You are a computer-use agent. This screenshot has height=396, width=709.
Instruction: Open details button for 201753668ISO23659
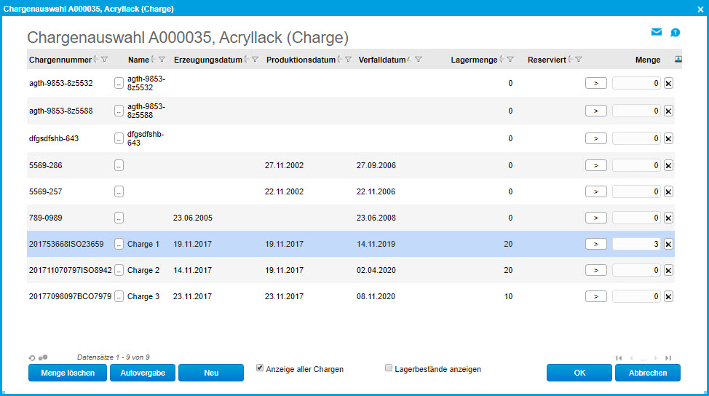point(119,244)
